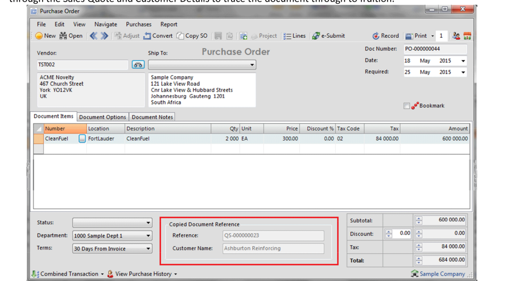Screen dimensions: 511x281
Task: Expand the Ship To dropdown
Action: 252,64
